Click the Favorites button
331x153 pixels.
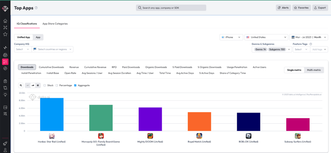[x=302, y=8]
